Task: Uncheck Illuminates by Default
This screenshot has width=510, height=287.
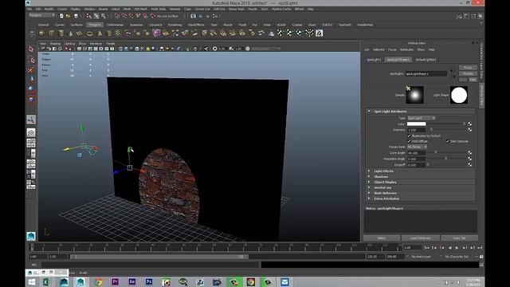Action: point(409,136)
